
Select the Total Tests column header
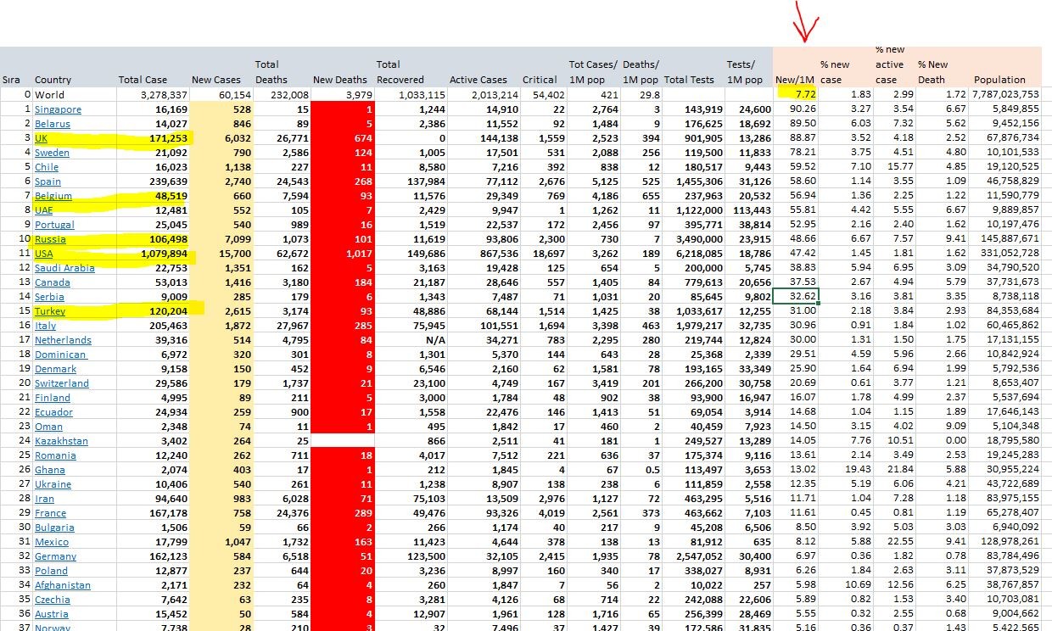pyautogui.click(x=689, y=80)
